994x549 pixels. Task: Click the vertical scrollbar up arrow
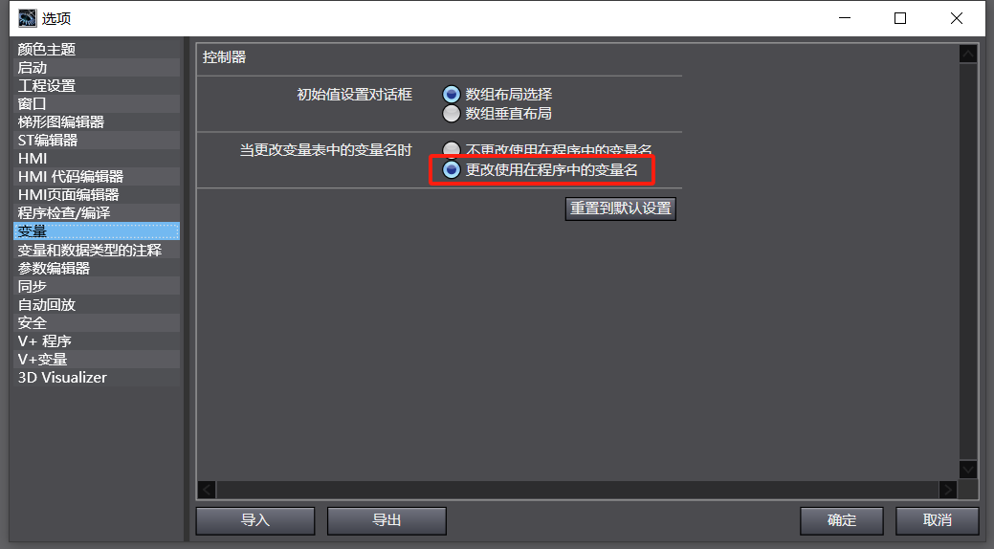[x=967, y=55]
